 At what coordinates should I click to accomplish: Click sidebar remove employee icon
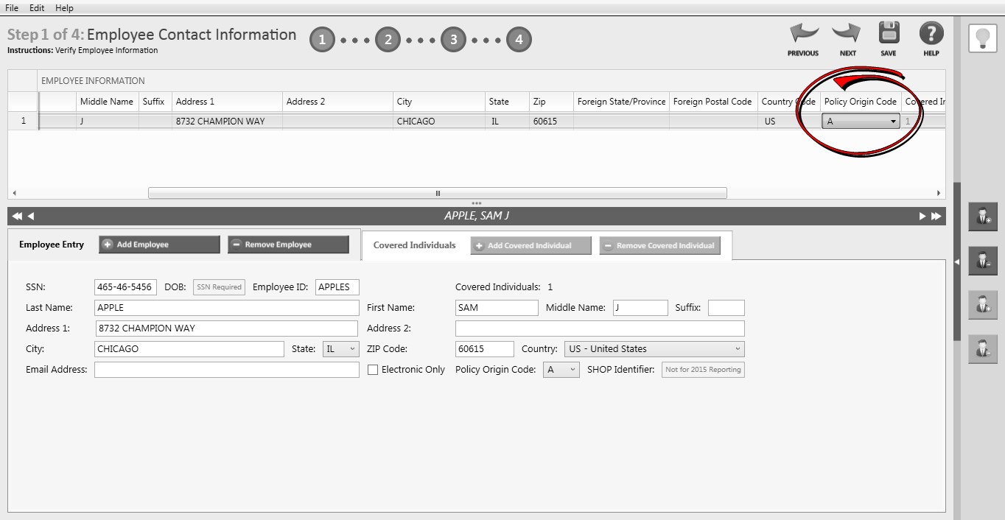pos(982,261)
